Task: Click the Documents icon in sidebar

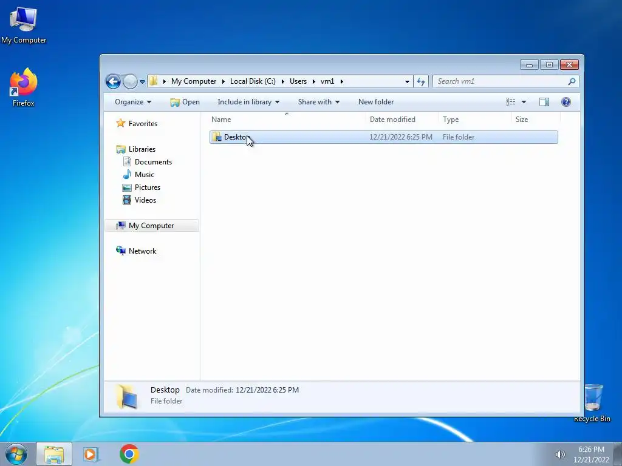Action: [x=127, y=161]
